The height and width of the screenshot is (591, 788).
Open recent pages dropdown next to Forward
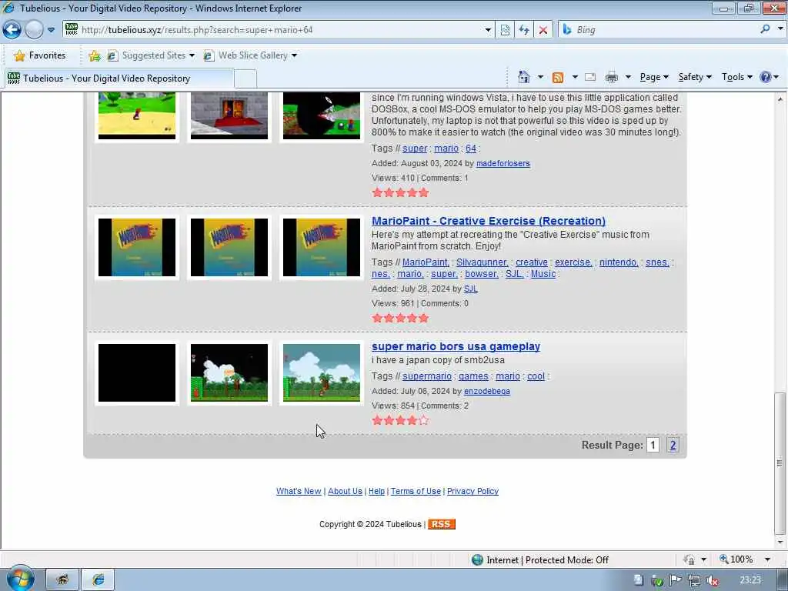(52, 30)
